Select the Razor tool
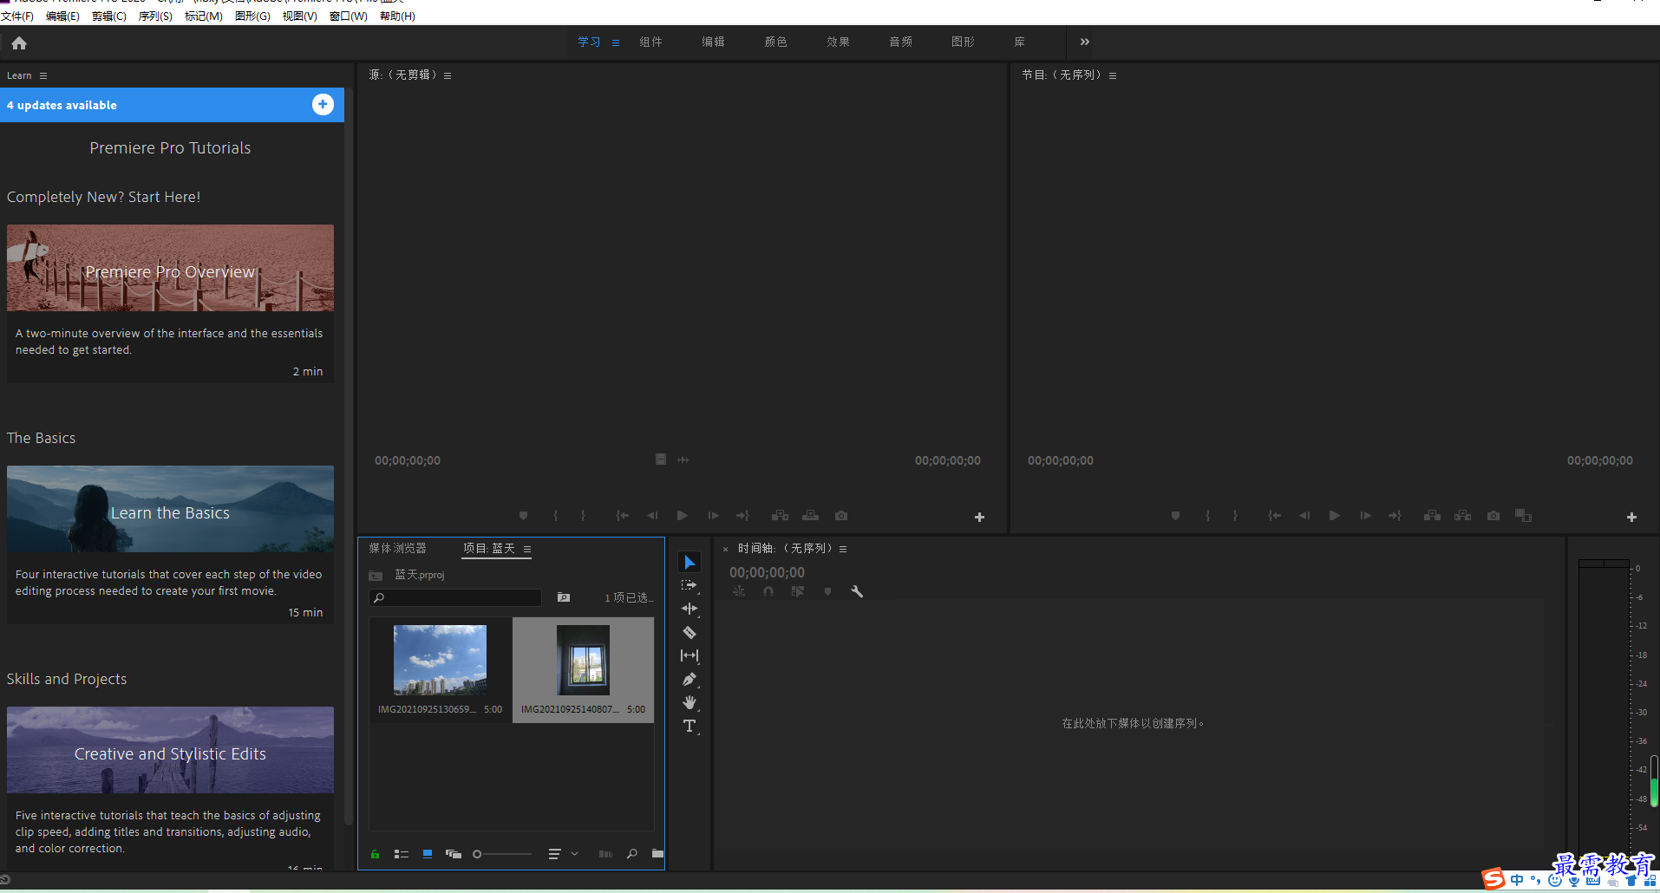Screen dimensions: 1660x893 point(689,633)
